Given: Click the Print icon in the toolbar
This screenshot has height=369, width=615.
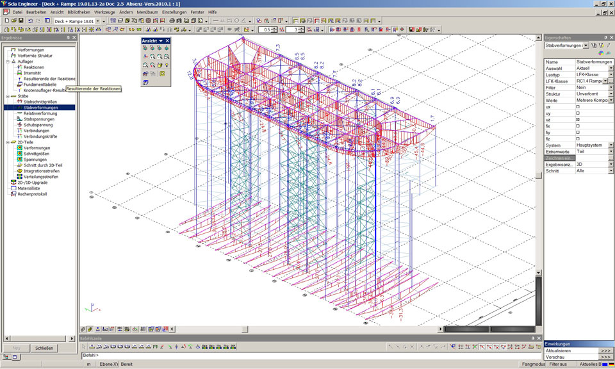Looking at the screenshot, I should pyautogui.click(x=172, y=20).
